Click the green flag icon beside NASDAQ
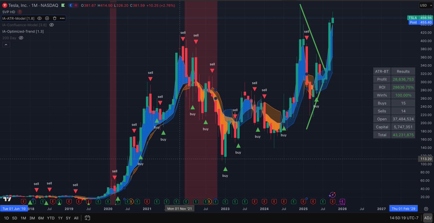Screen dimensions: 434x223 pos(63,5)
